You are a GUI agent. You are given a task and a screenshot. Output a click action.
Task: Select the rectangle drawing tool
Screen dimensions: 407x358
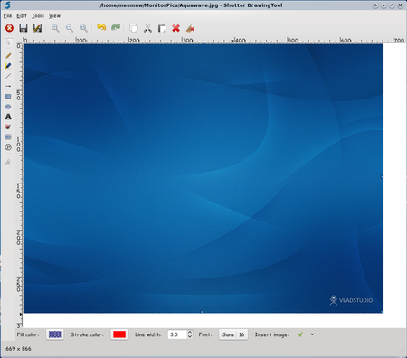[8, 97]
